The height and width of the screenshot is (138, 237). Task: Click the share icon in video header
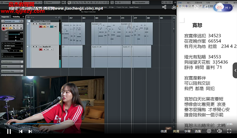(164, 7)
